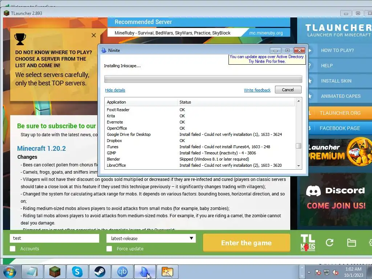Viewport: 372px width, 279px height.
Task: Click the Try Ninite Pro for free notice
Action: point(267,59)
